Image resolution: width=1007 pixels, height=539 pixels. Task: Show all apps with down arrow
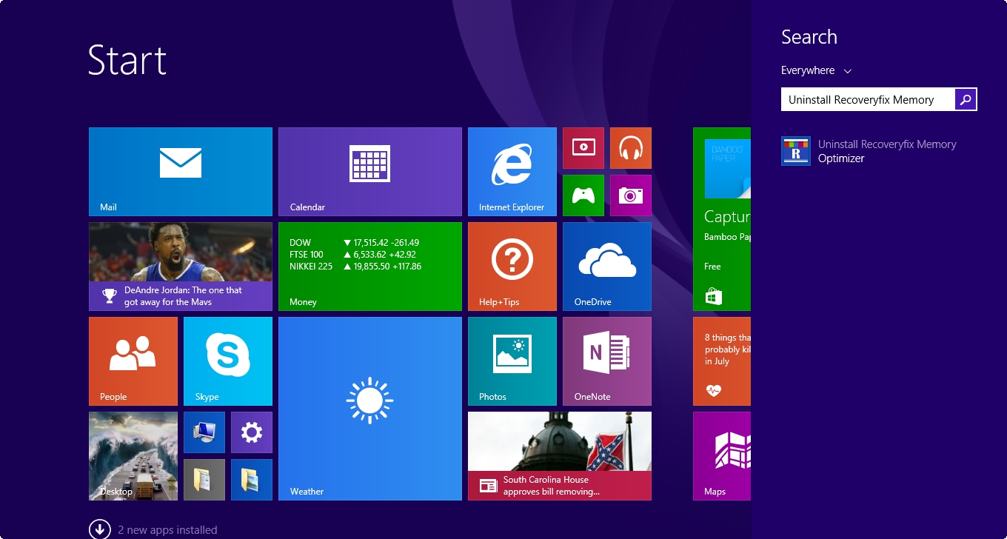(x=99, y=529)
